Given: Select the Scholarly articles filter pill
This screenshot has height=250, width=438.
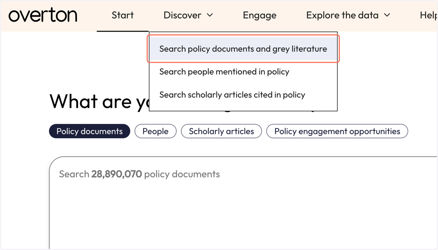Looking at the screenshot, I should pos(221,131).
